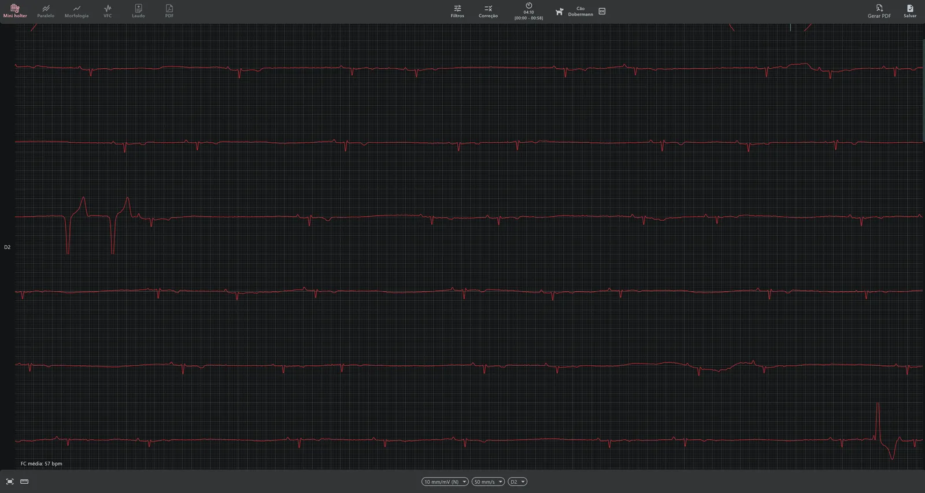This screenshot has height=493, width=925.
Task: Click the FC média 57 bpm label
Action: [41, 464]
